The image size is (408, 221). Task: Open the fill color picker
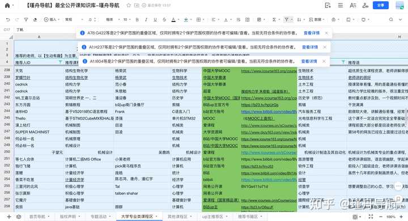coord(186,19)
